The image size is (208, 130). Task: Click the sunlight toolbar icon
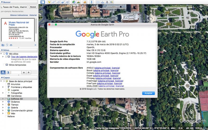[x=78, y=2]
